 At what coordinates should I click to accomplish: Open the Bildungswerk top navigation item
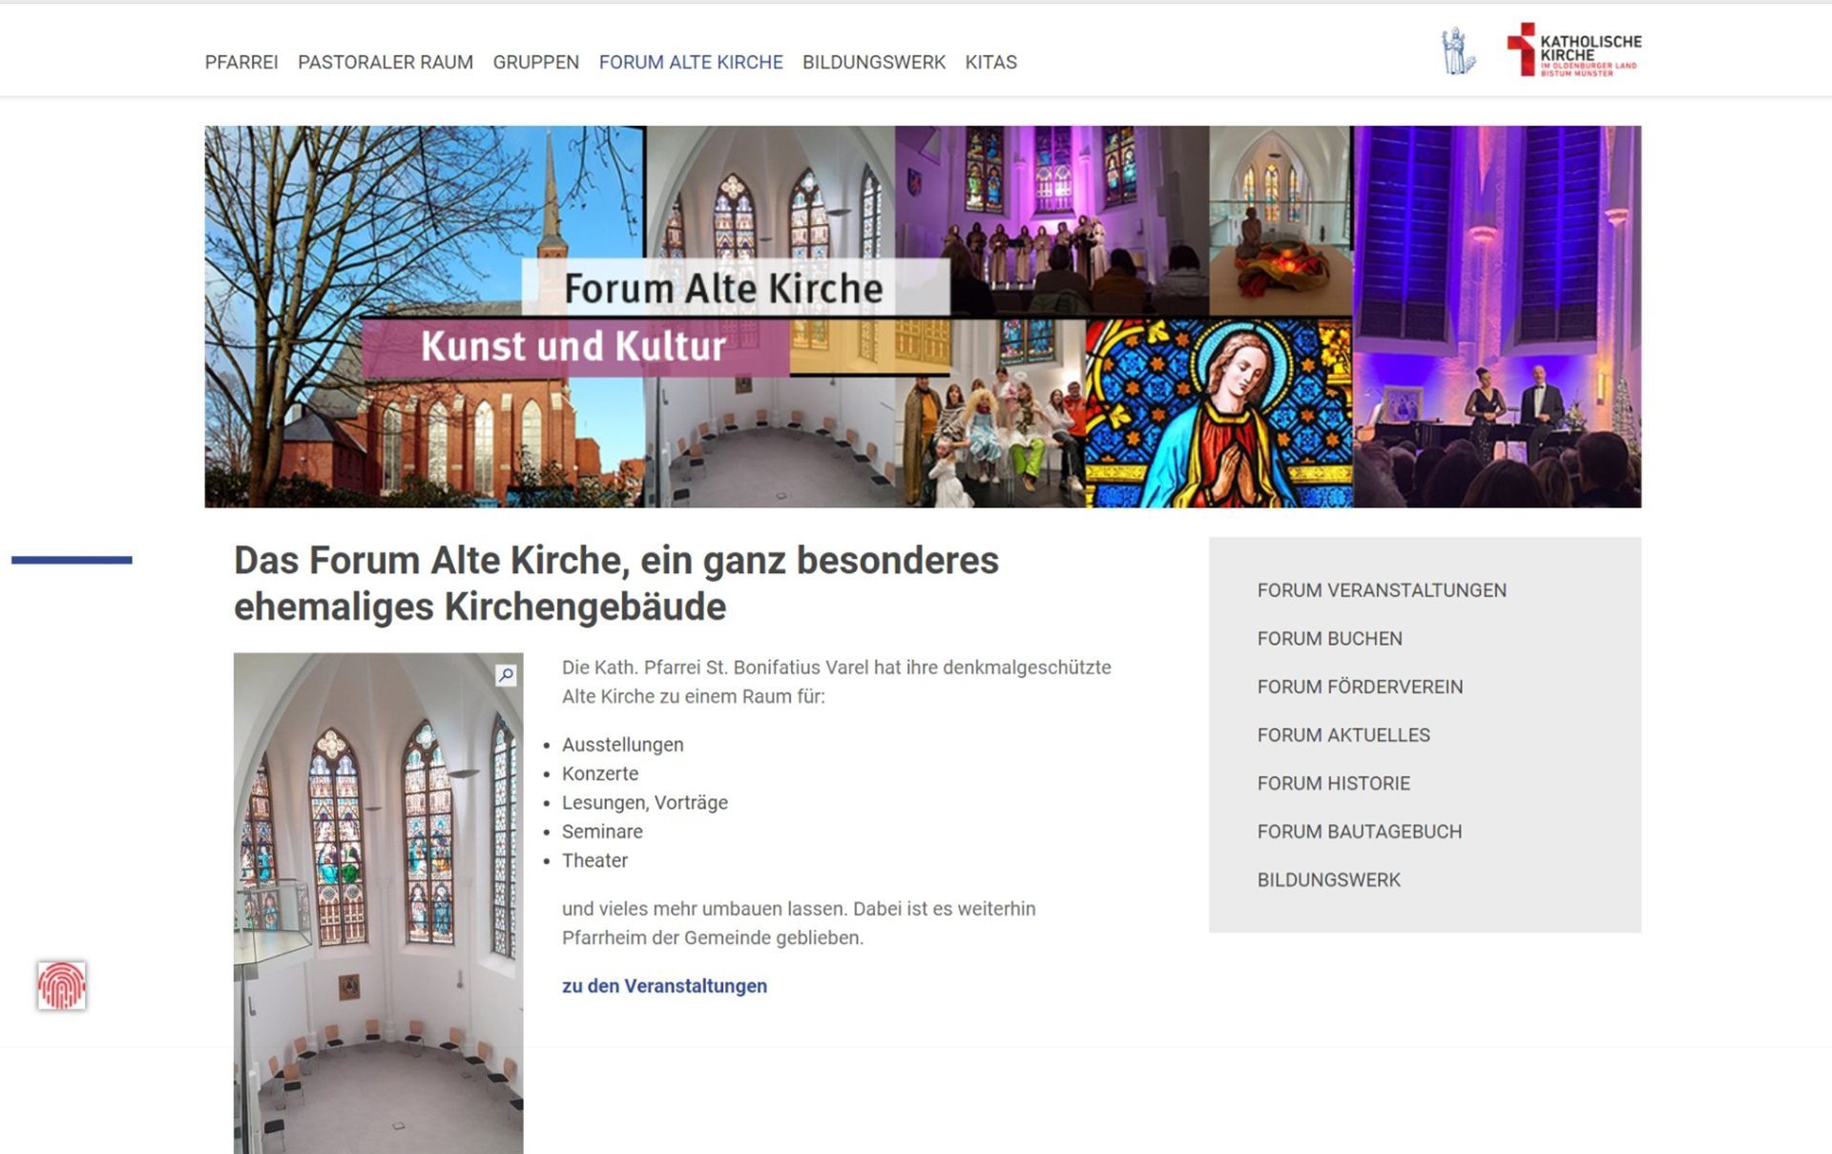pyautogui.click(x=873, y=62)
